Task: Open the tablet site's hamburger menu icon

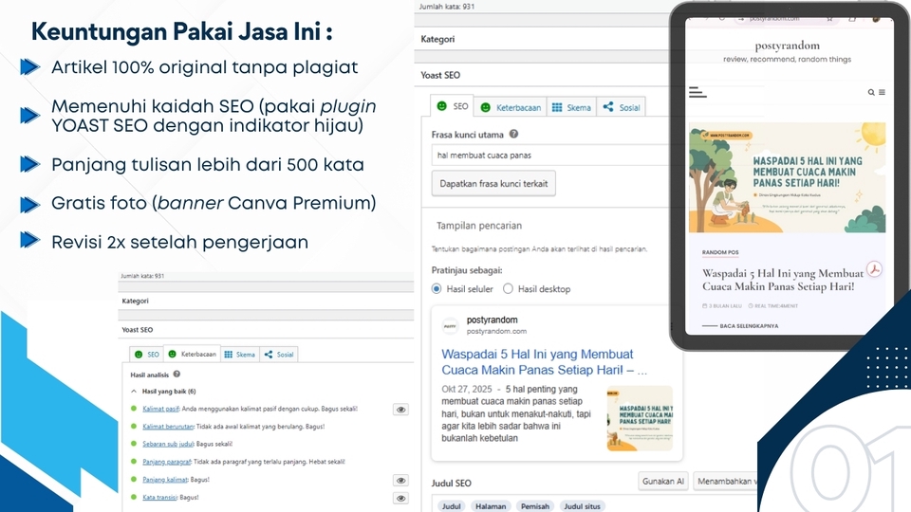Action: [x=697, y=92]
